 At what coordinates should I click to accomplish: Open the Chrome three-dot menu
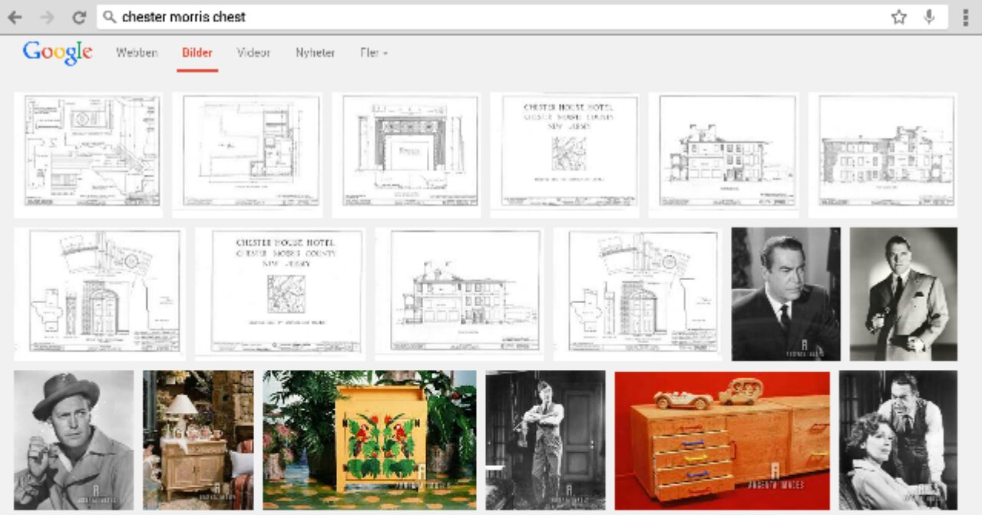(x=965, y=17)
